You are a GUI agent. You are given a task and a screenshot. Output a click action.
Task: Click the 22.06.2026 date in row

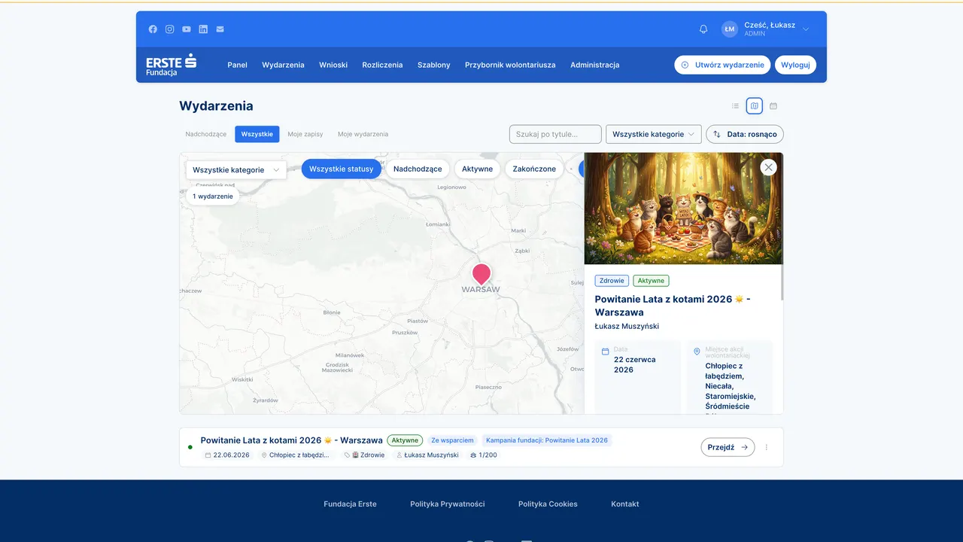point(227,455)
